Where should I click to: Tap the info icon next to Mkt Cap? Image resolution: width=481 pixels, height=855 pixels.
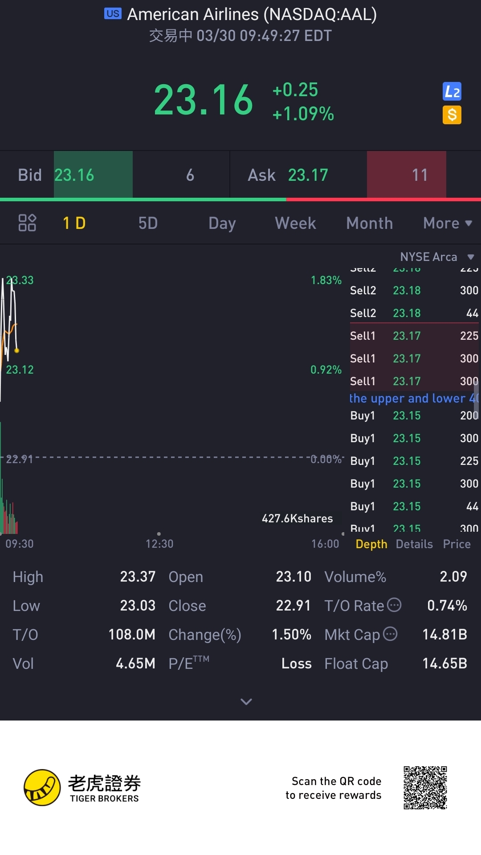pos(390,634)
